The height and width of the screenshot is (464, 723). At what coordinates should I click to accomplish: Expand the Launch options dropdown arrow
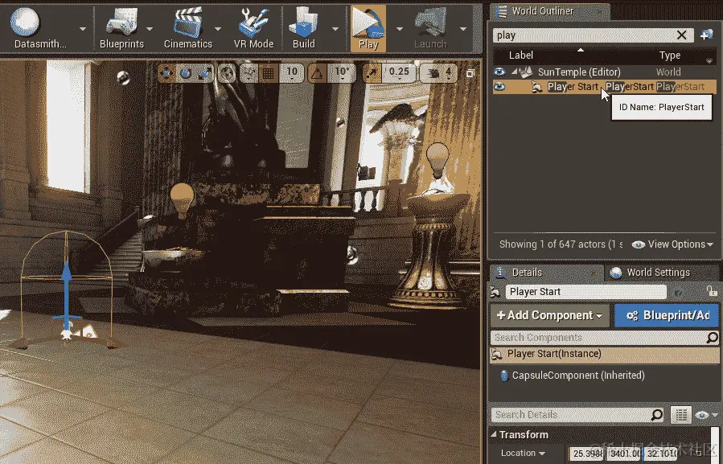click(x=463, y=29)
